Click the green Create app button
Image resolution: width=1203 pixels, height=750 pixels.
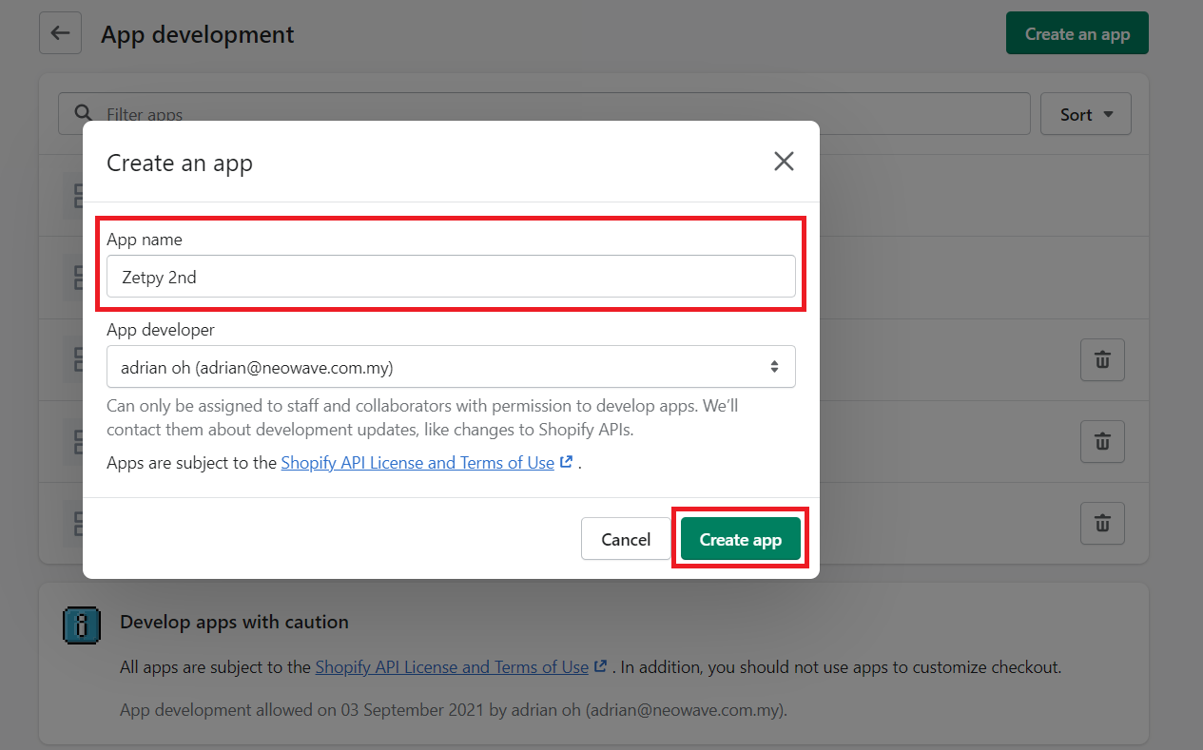coord(740,539)
